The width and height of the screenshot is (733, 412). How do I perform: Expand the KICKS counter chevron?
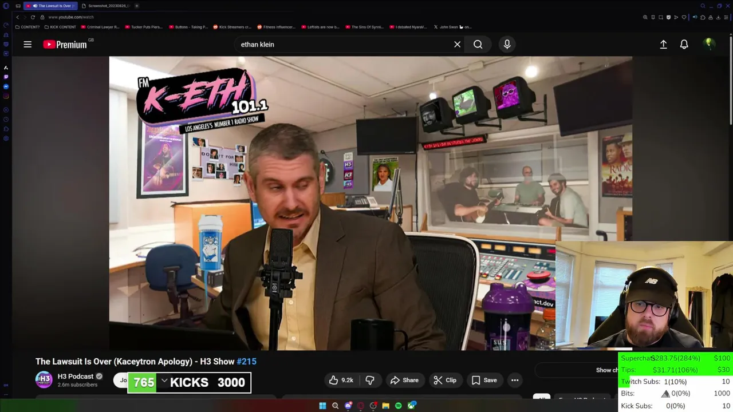[164, 381]
